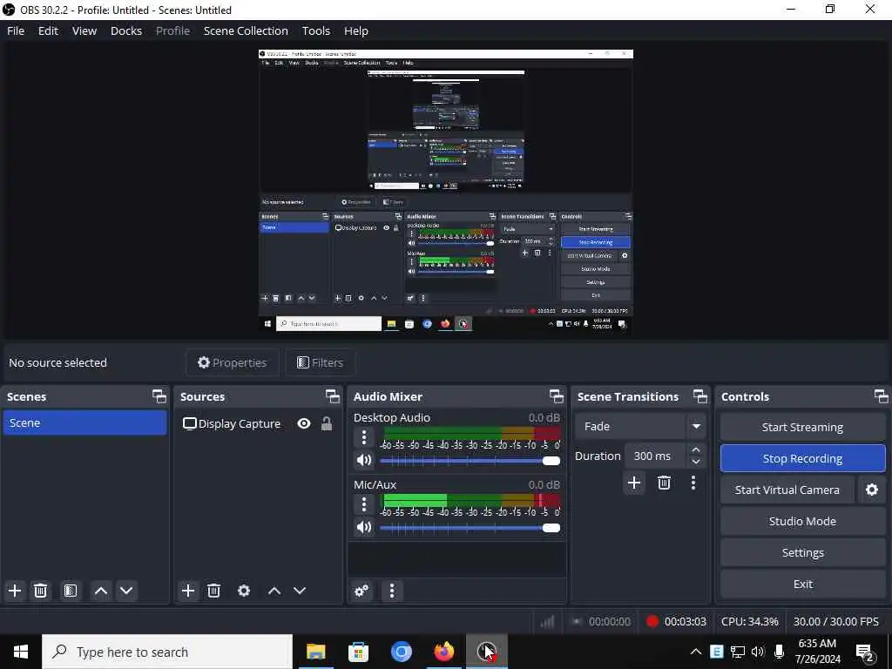Click Start Virtual Camera button
This screenshot has height=669, width=892.
(787, 490)
